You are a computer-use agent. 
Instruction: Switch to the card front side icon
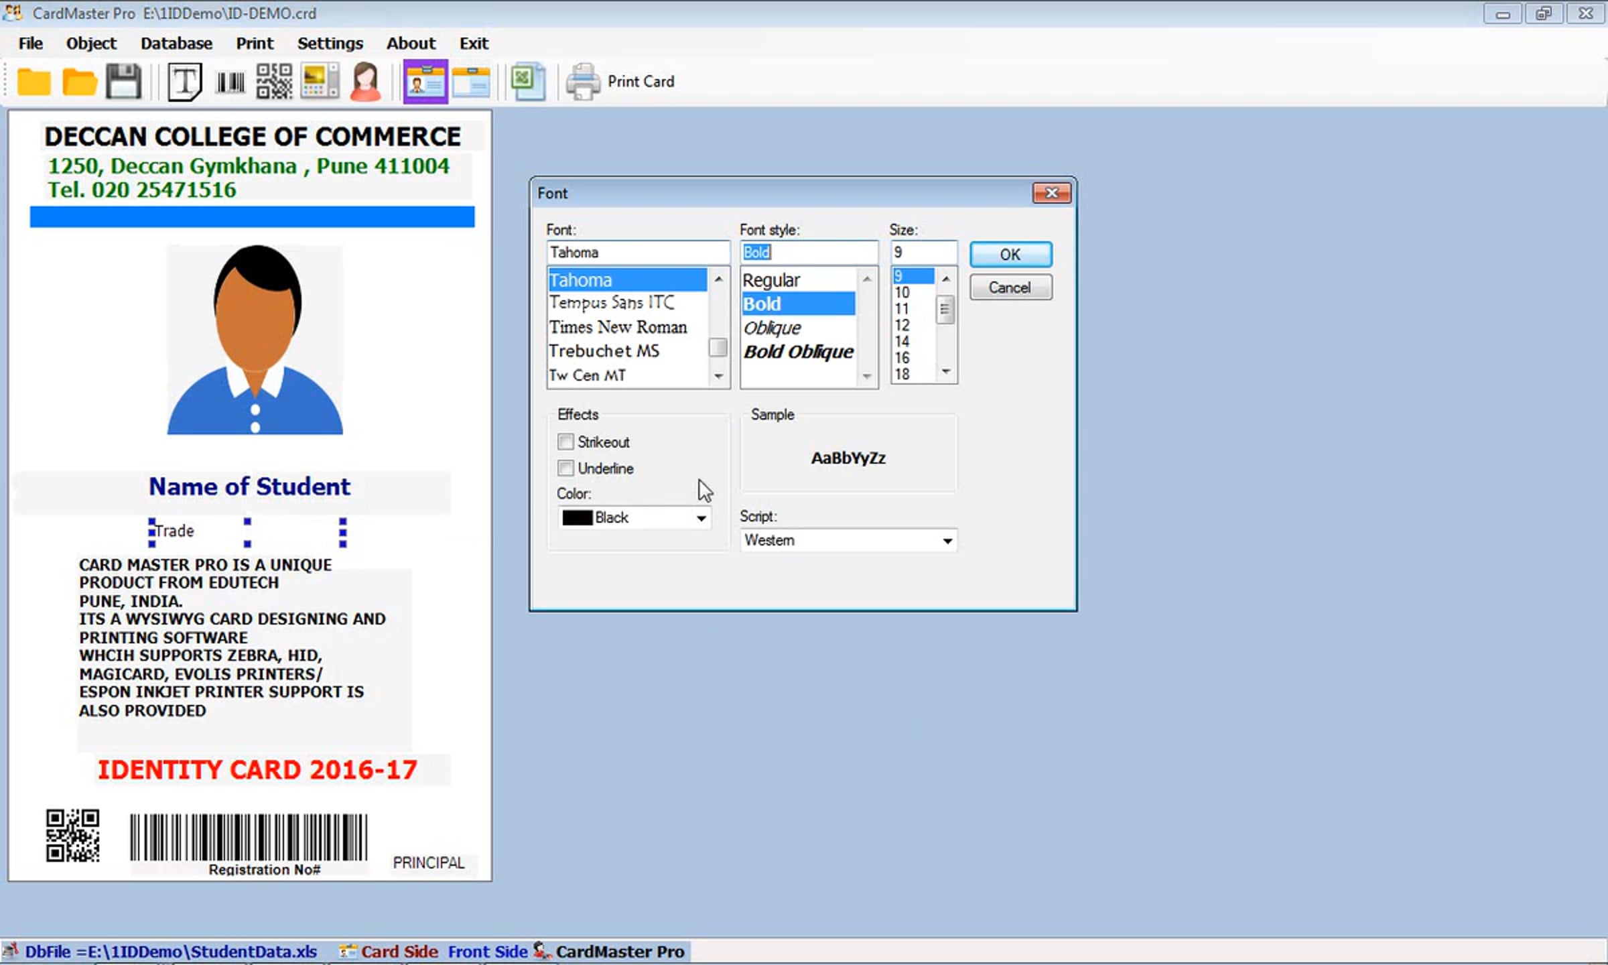click(x=425, y=82)
